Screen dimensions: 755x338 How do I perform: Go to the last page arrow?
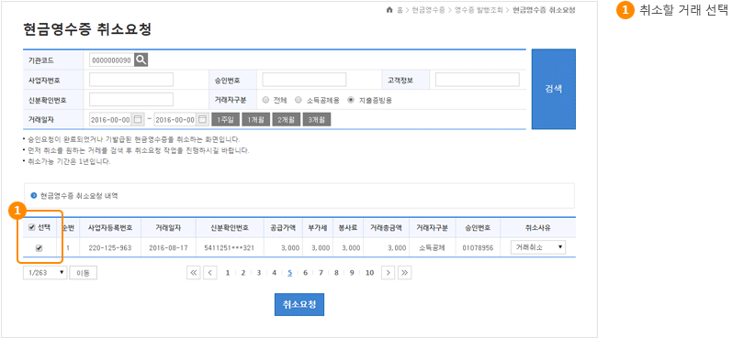404,273
